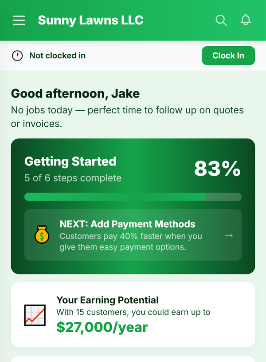Screen dimensions: 266x362
Task: Tap the 83% completion figure
Action: tap(217, 169)
